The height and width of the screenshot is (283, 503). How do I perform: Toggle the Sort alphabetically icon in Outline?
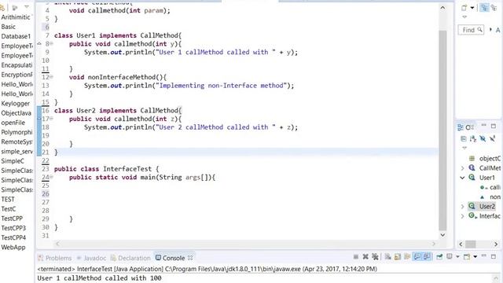[x=473, y=138]
